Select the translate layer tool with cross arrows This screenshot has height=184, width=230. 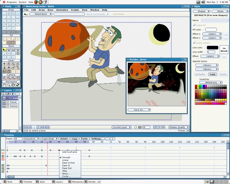pos(4,64)
